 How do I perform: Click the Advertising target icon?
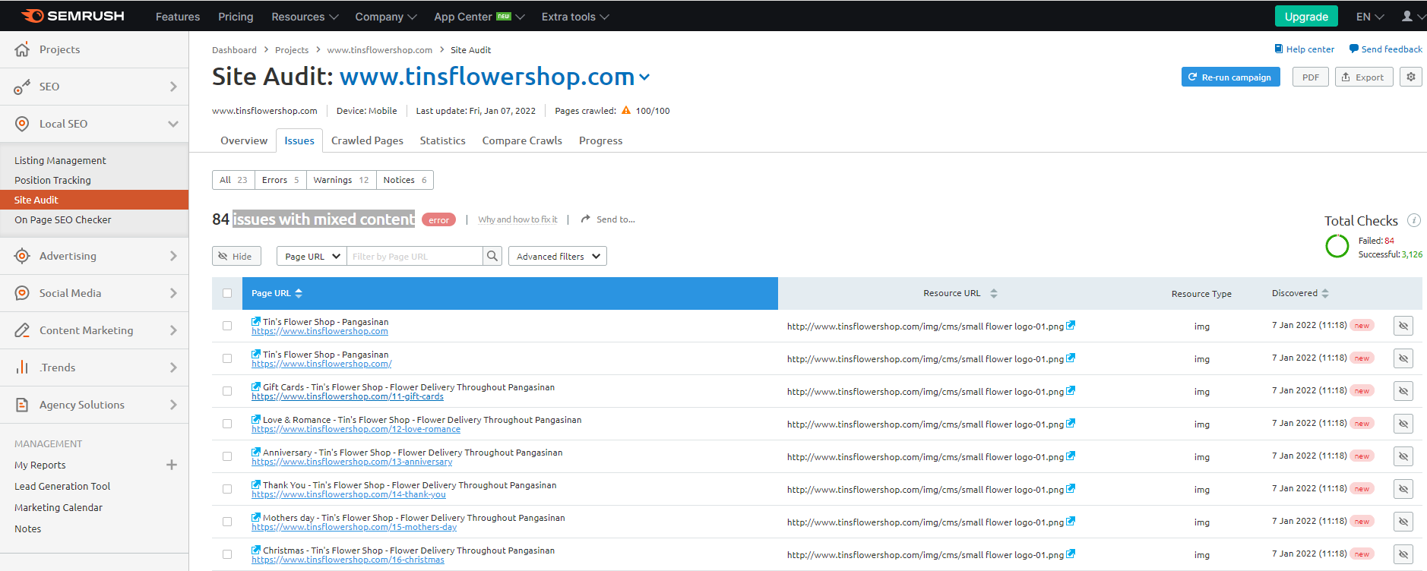pyautogui.click(x=22, y=256)
